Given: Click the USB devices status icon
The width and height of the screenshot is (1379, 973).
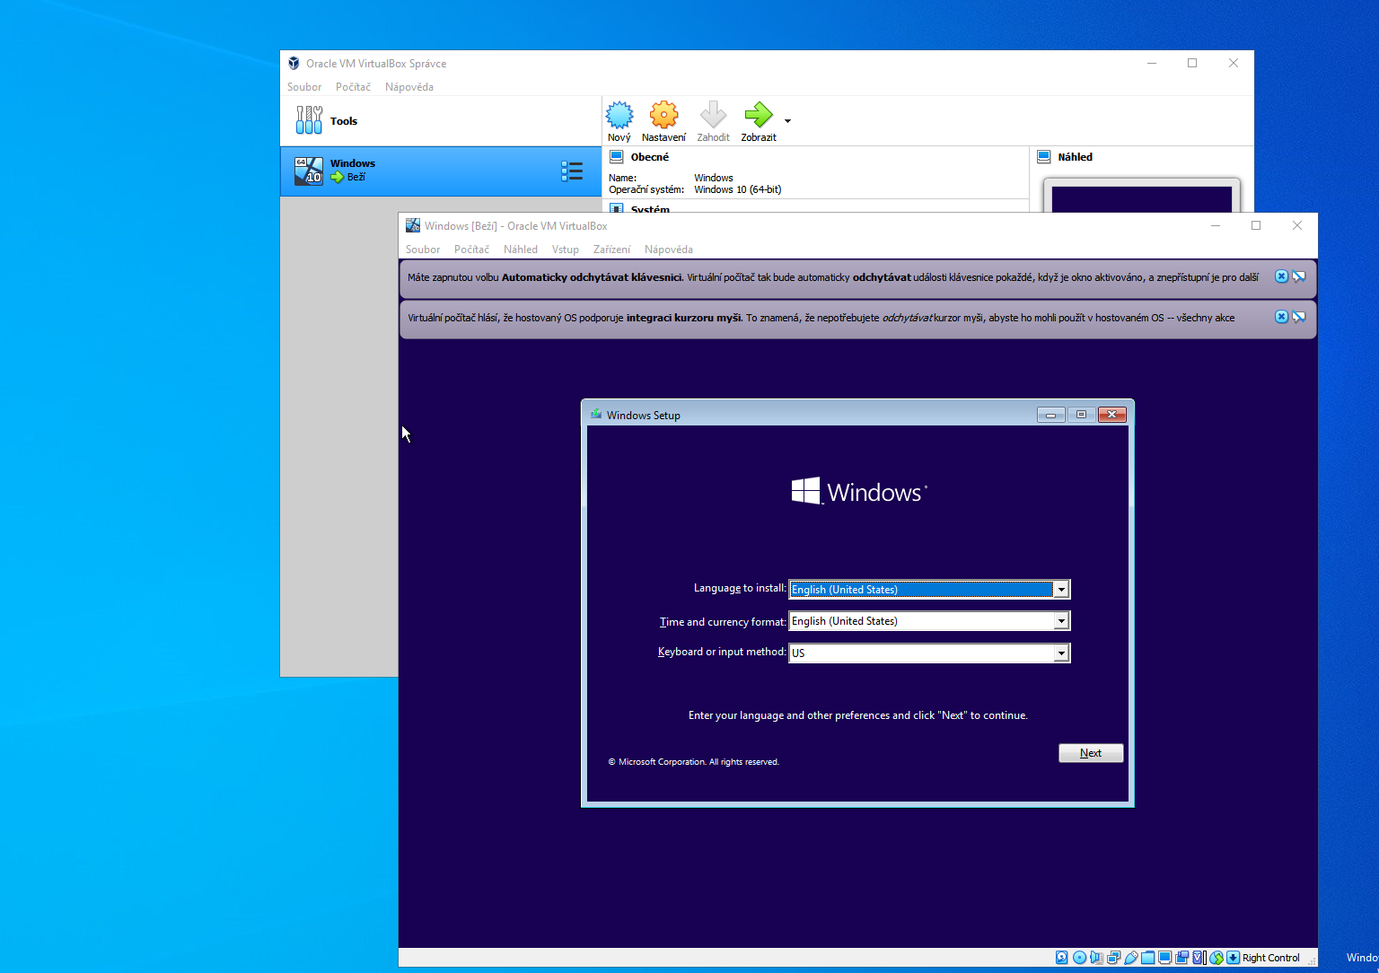Looking at the screenshot, I should pyautogui.click(x=1131, y=958).
